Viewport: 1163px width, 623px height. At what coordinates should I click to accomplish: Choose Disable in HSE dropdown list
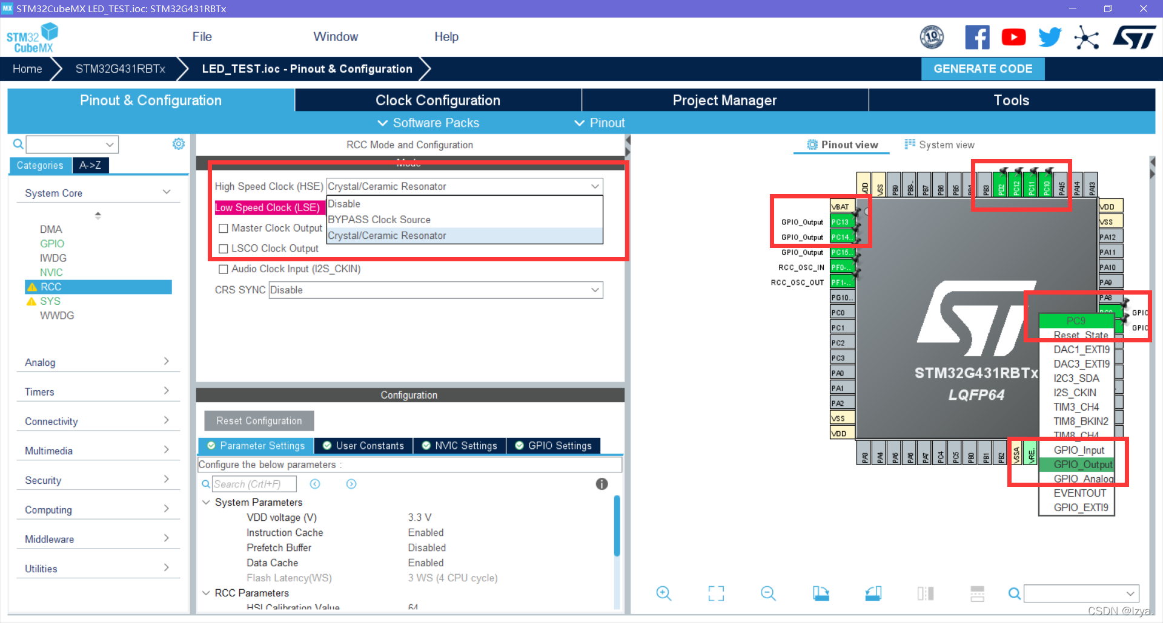(465, 204)
